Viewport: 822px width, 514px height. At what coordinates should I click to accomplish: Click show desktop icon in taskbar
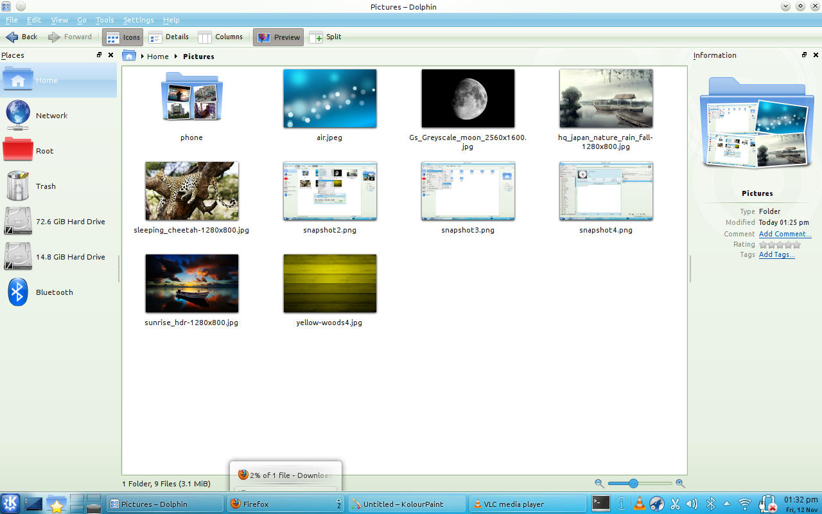tap(33, 504)
